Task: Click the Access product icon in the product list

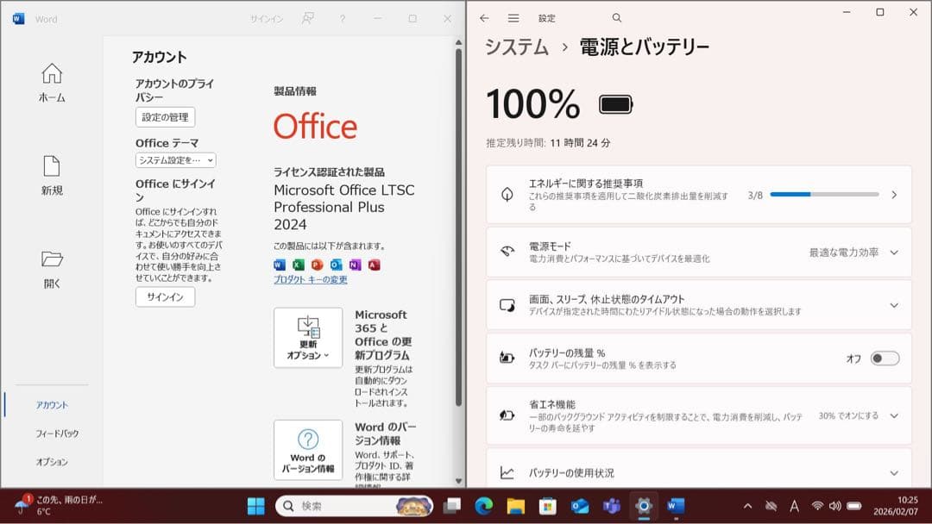Action: [374, 265]
